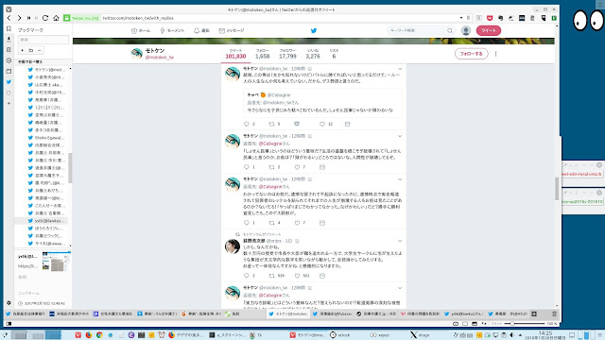
Task: Open address bar history dropdown arrow
Action: pyautogui.click(x=461, y=18)
